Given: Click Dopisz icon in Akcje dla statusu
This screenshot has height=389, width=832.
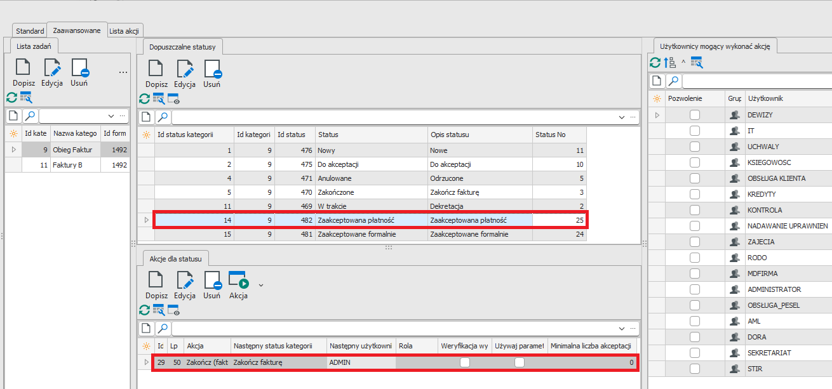Looking at the screenshot, I should pyautogui.click(x=156, y=280).
